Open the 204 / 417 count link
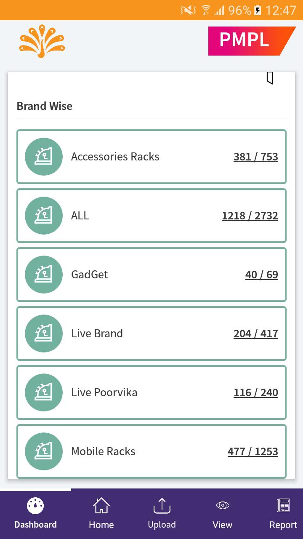 256,334
